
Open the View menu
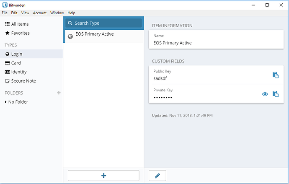25,13
